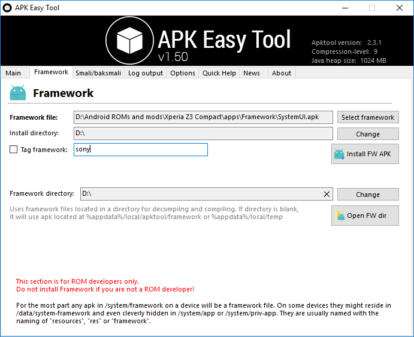
Task: Change the install directory
Action: click(x=368, y=134)
